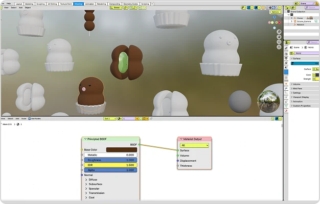Click the blue Z axis gizmo ball
This screenshot has width=320, height=204.
coord(275,17)
